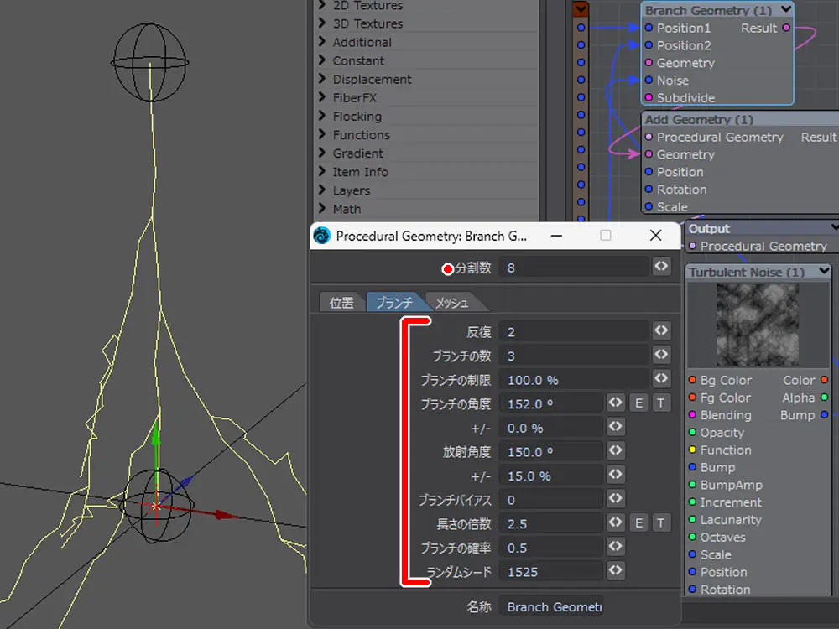This screenshot has width=839, height=629.
Task: Click the Noise input connector on Branch Geometry
Action: (649, 81)
